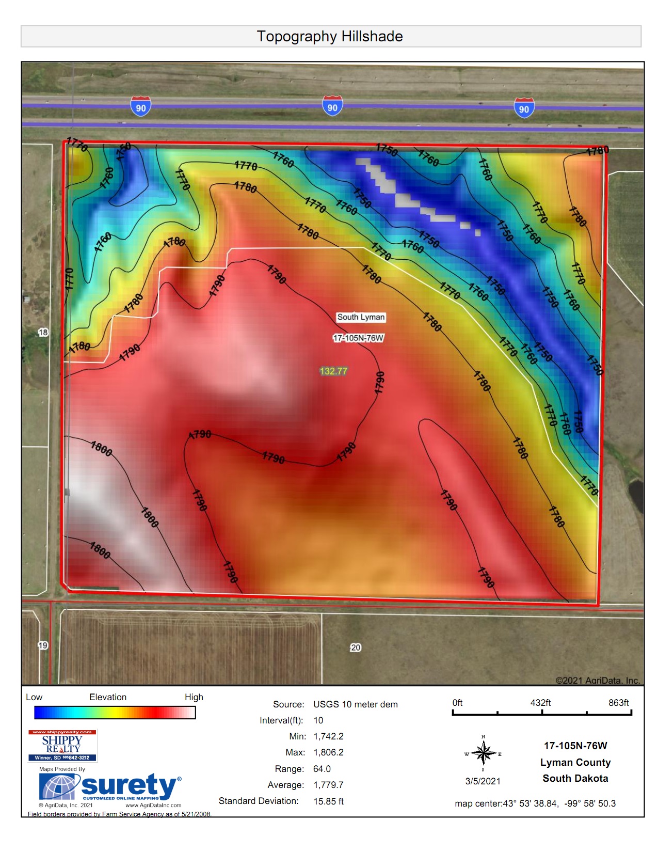Screen dimensions: 658x852
Task: Click the rightmost Interstate 90 shield
Action: pyautogui.click(x=523, y=108)
